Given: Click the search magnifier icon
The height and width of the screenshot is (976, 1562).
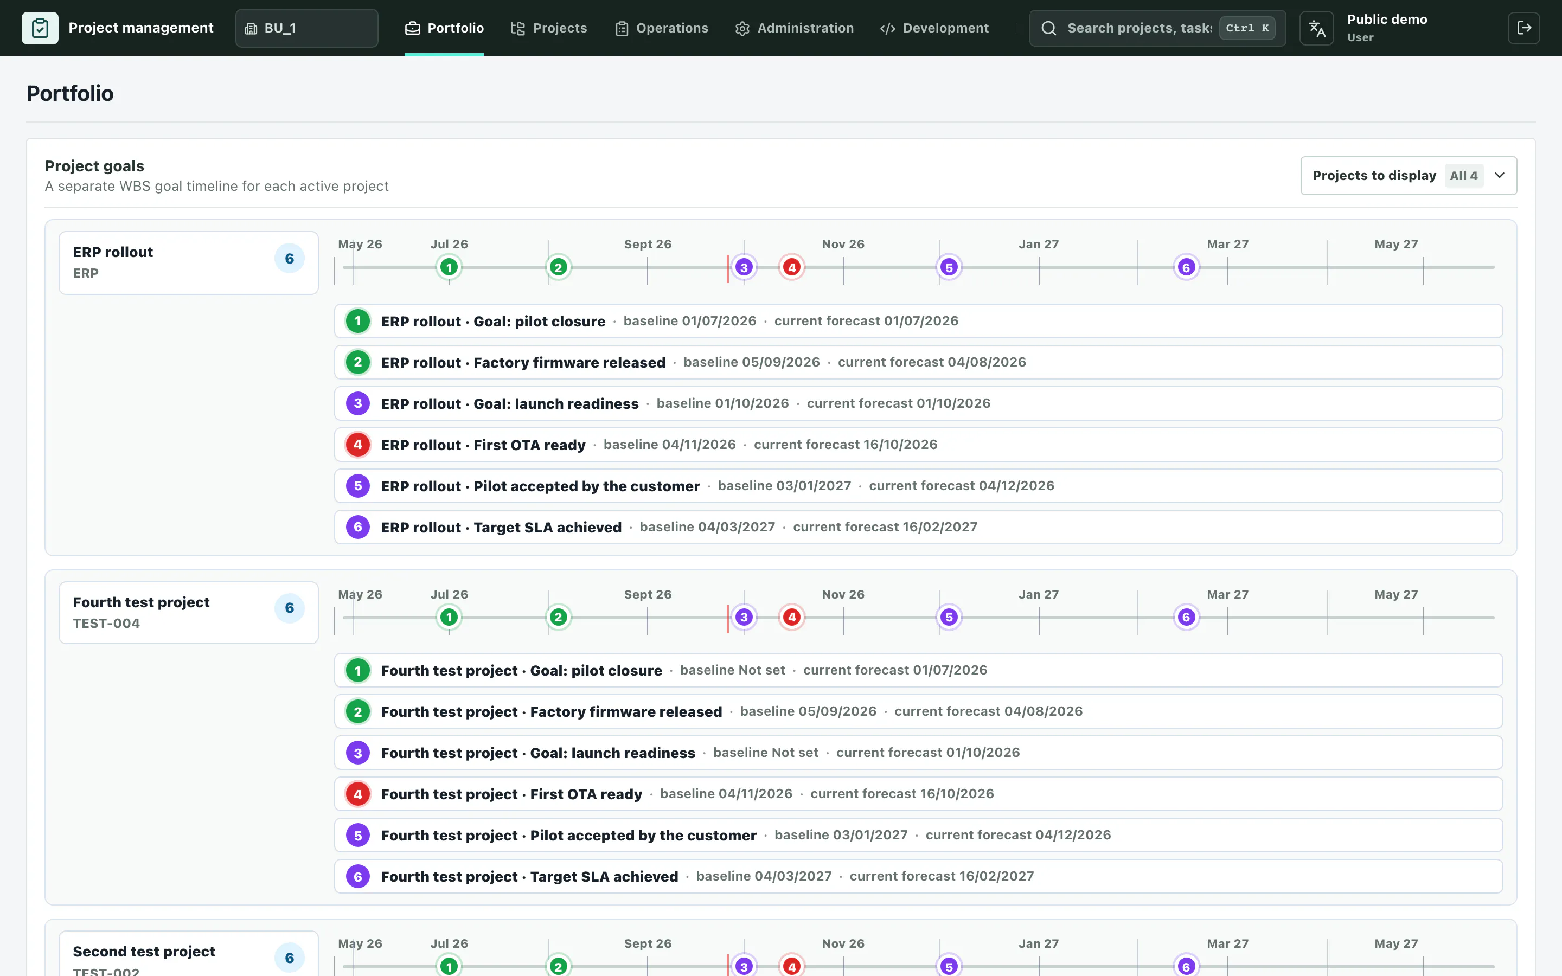Looking at the screenshot, I should pyautogui.click(x=1049, y=28).
